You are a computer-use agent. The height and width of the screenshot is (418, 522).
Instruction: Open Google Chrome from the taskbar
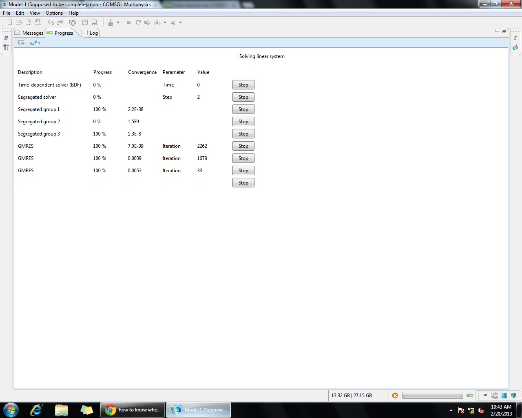pyautogui.click(x=133, y=410)
